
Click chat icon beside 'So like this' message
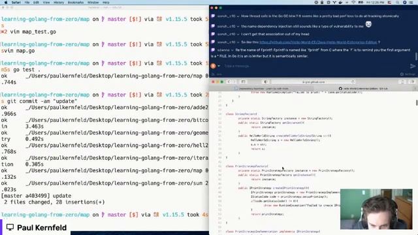click(x=213, y=42)
